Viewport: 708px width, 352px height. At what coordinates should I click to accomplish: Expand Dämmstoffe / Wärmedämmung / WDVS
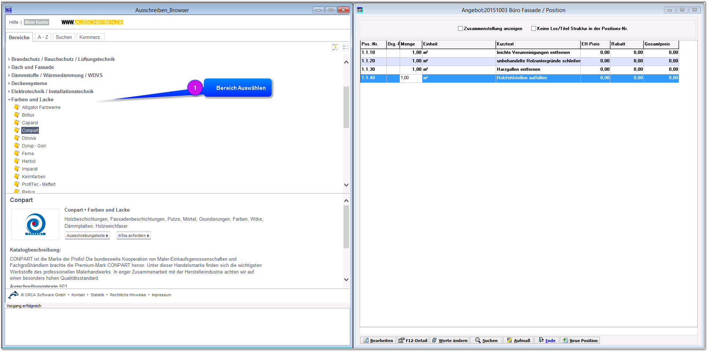(x=9, y=75)
